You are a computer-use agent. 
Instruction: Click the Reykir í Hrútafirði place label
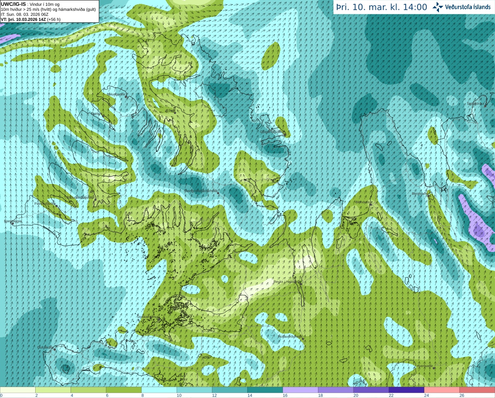pos(287,282)
